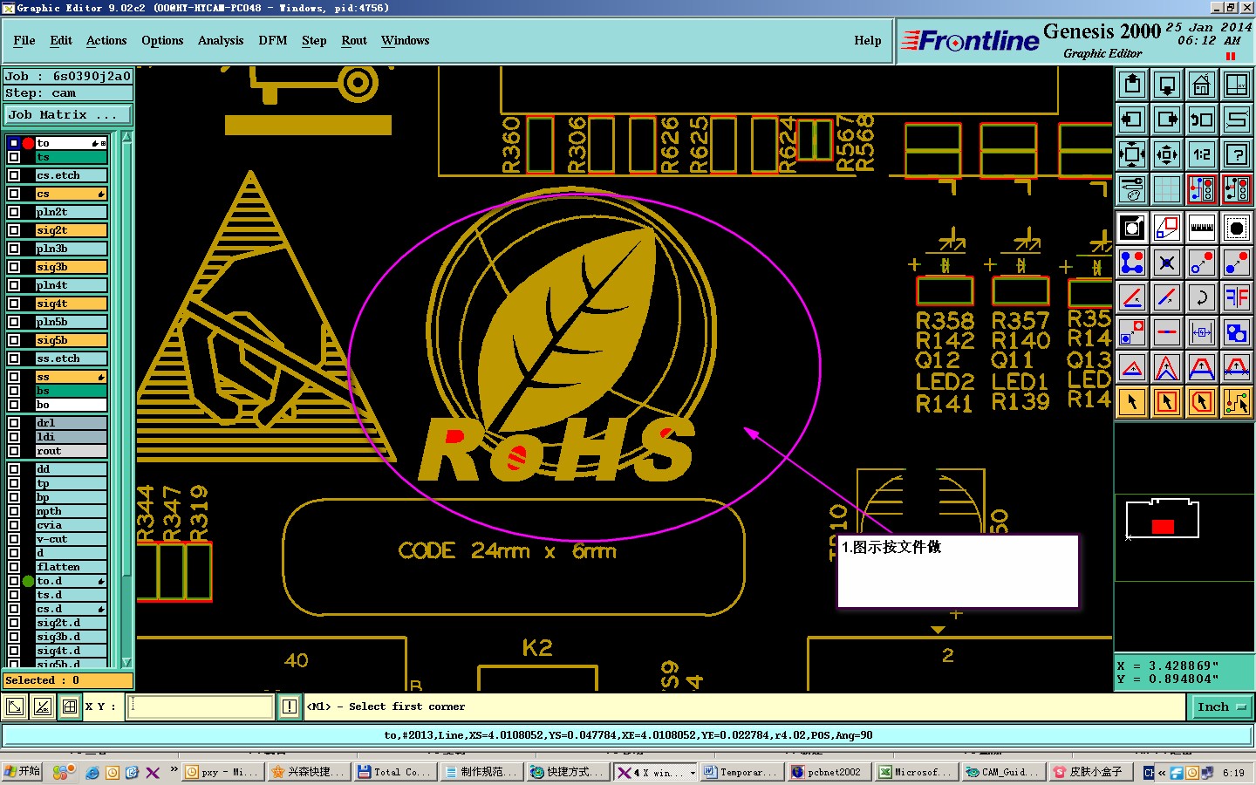Switch to Total Co... taskbar window
1256x785 pixels.
pos(394,772)
